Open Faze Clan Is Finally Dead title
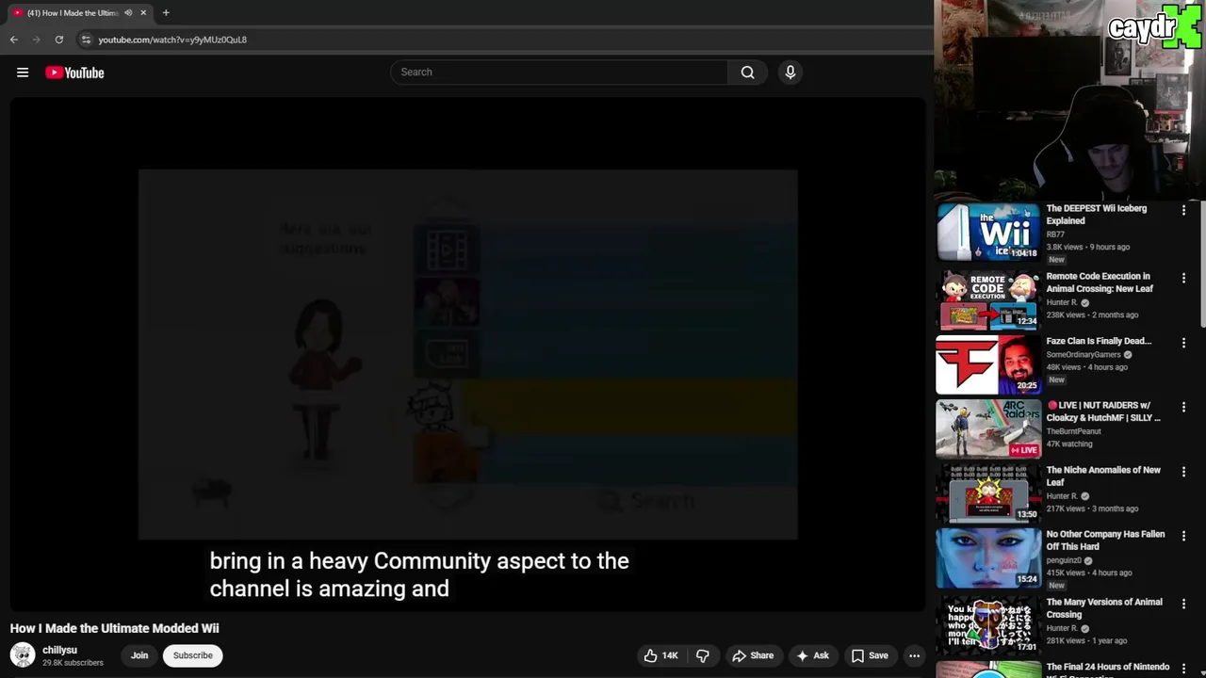Screen dimensions: 1206x678 [1099, 341]
